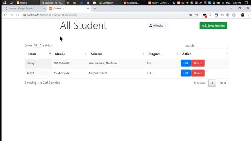Open the Chrome three-dot menu
Viewport: 251px width, 141px height.
[248, 15]
